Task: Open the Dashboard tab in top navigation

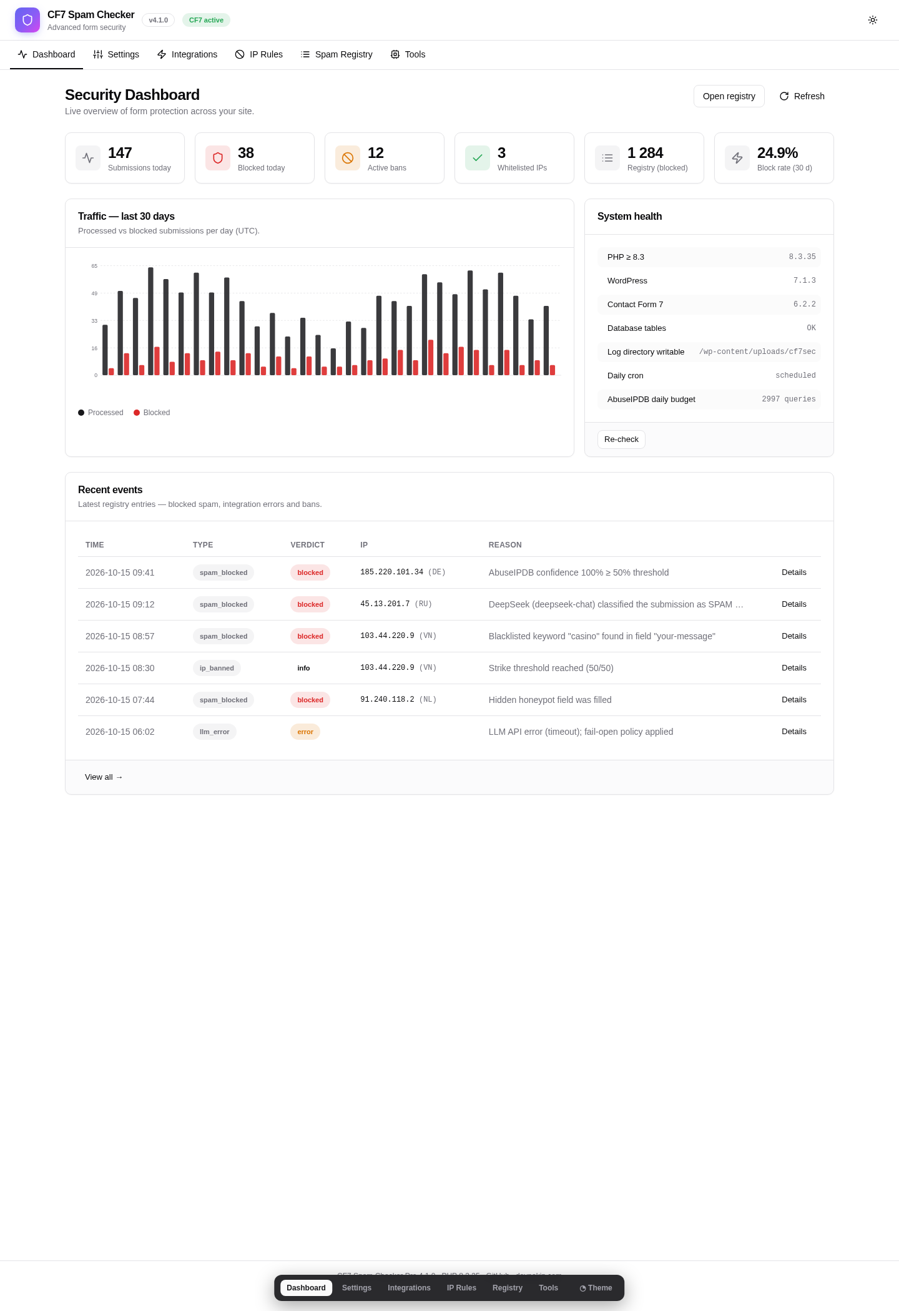Action: [46, 54]
